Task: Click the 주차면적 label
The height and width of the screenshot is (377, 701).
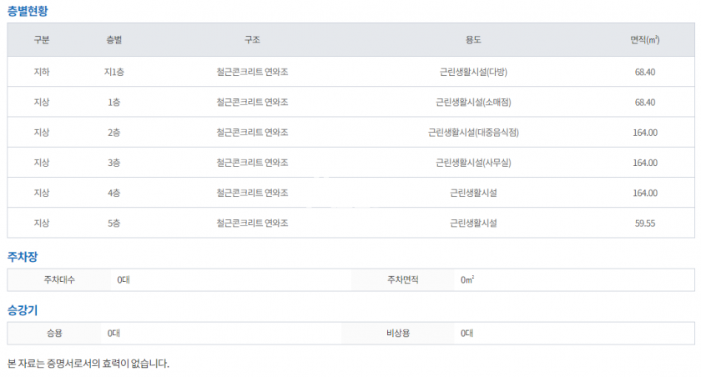Action: [403, 280]
